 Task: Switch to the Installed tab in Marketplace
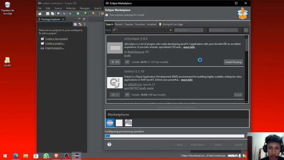(152, 24)
